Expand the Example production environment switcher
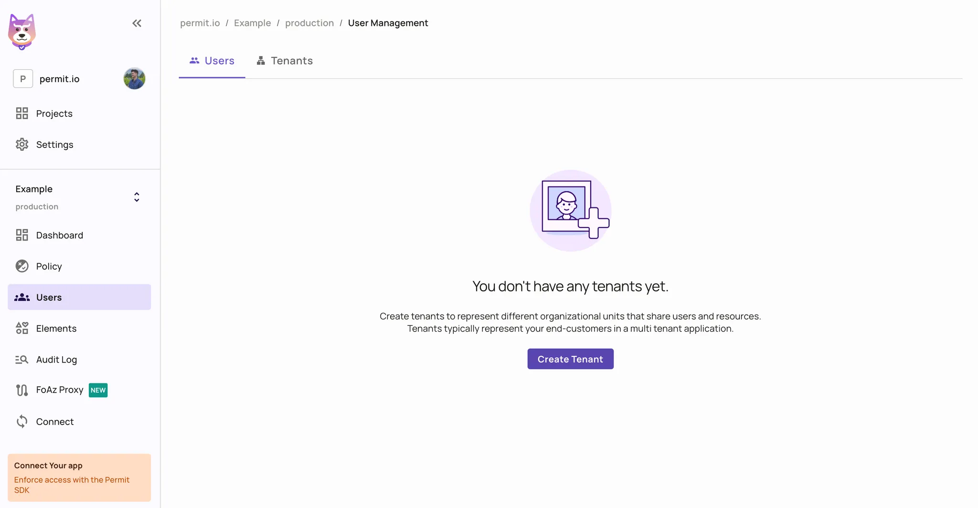The image size is (978, 508). 136,197
